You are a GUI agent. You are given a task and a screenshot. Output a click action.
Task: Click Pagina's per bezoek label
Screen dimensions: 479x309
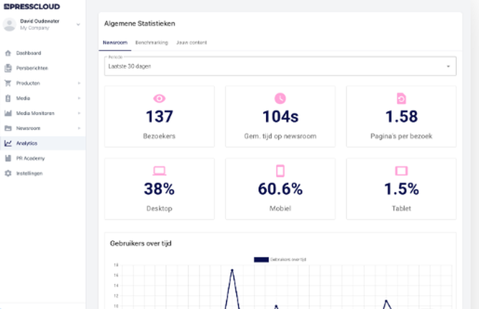coord(401,136)
